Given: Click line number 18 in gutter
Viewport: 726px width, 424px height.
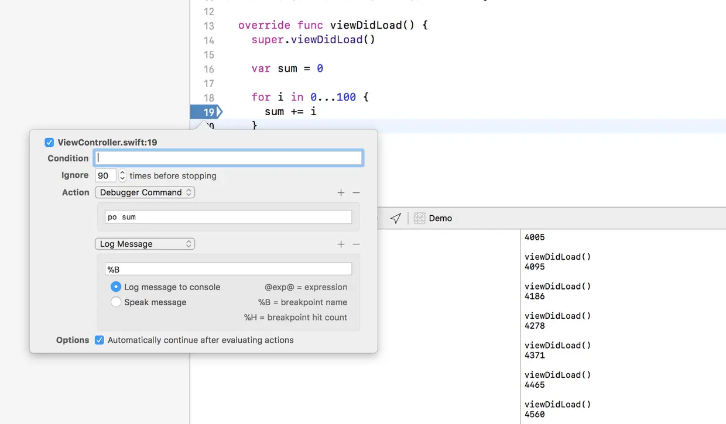Looking at the screenshot, I should click(x=208, y=98).
